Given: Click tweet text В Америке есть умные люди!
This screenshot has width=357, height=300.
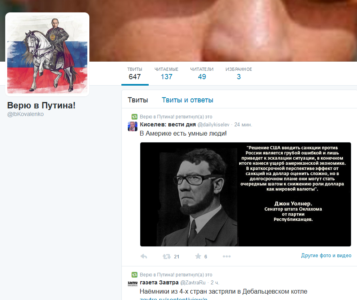Looking at the screenshot, I should (183, 134).
